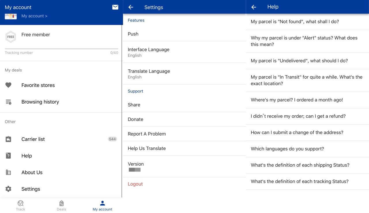This screenshot has height=213, width=369.
Task: Tap the Help question mark icon
Action: tap(8, 156)
